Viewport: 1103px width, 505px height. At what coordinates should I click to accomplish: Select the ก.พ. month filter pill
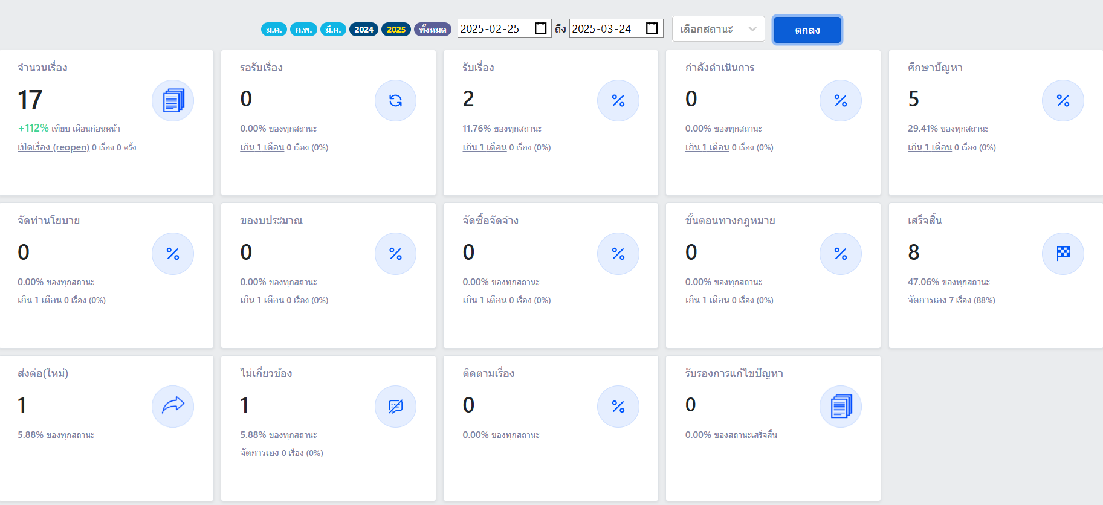(303, 30)
